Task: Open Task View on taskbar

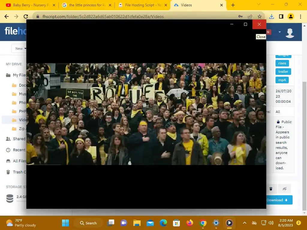Action: click(x=111, y=223)
